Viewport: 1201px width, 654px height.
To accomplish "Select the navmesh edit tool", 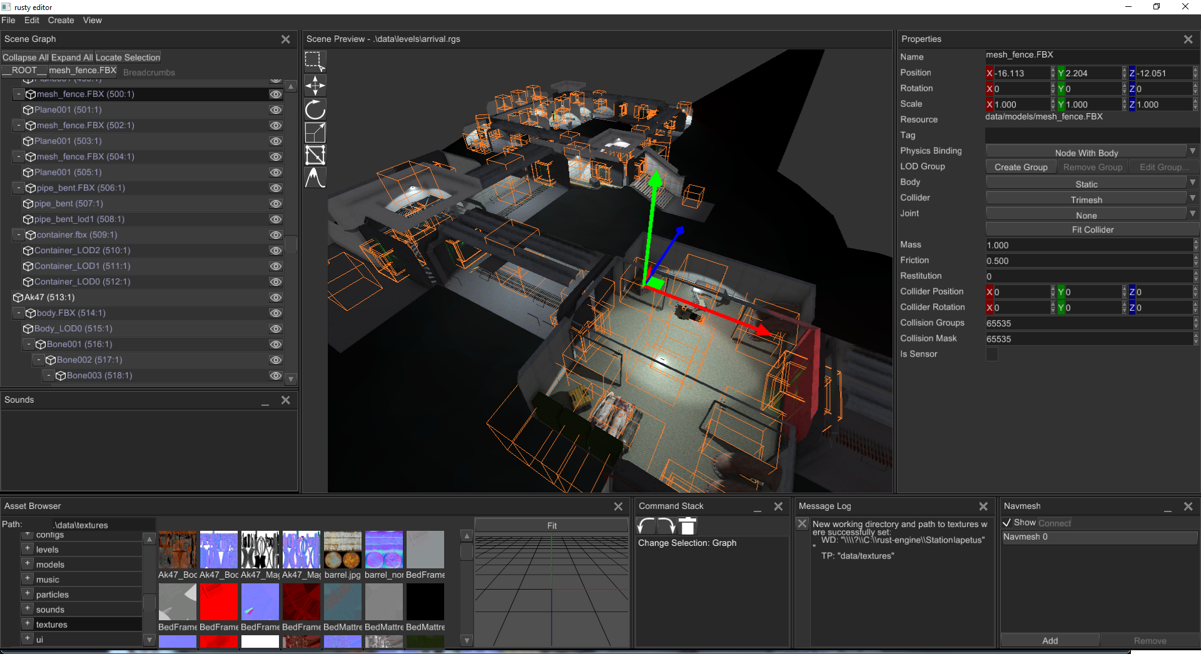I will click(315, 155).
